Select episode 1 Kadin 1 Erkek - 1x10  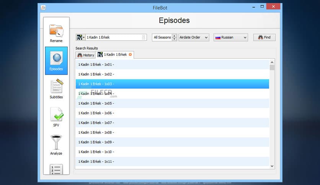pyautogui.click(x=172, y=152)
